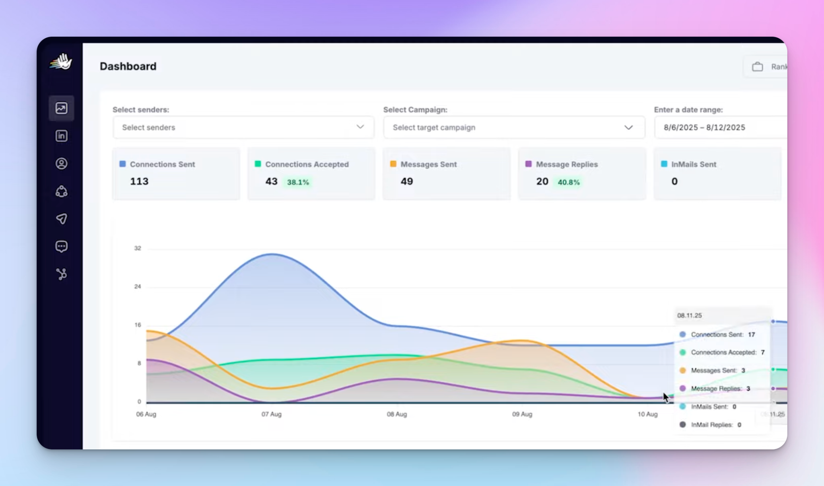Click the blue data point marker on chart
Viewport: 824px width, 486px height.
(773, 321)
